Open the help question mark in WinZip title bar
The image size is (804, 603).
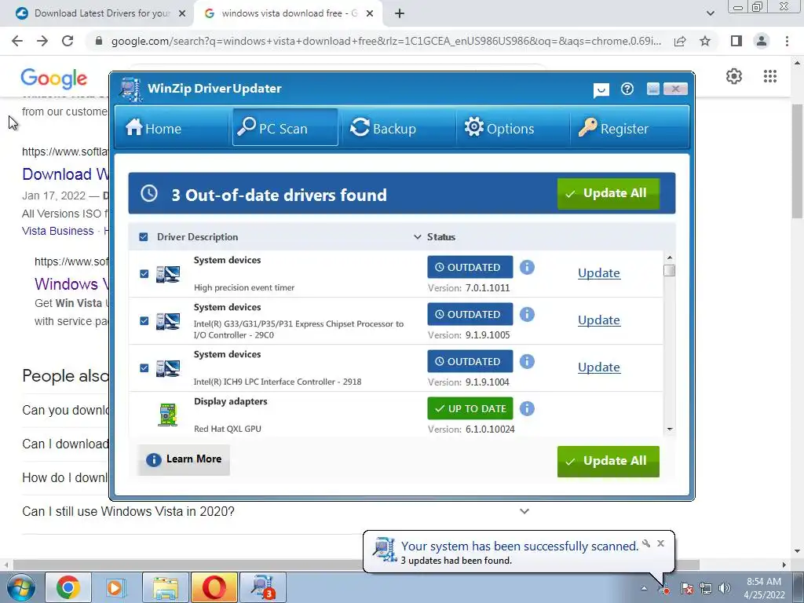[627, 90]
